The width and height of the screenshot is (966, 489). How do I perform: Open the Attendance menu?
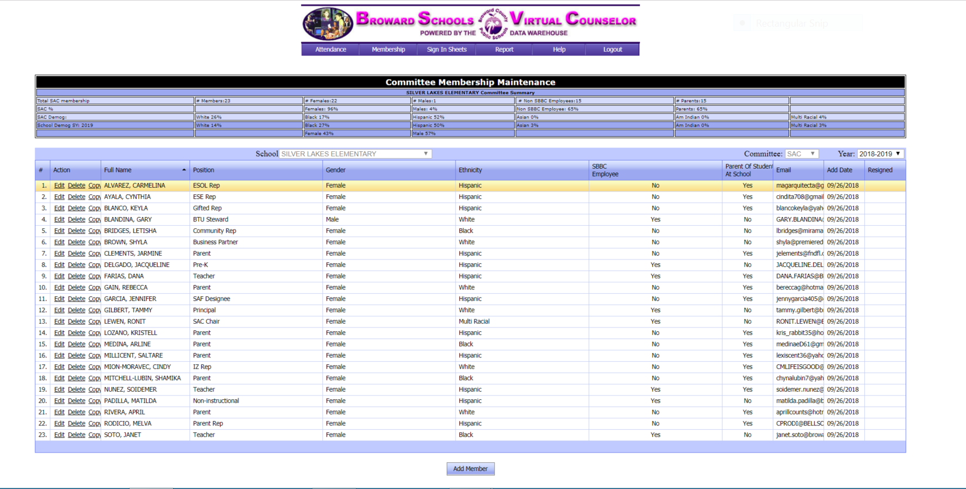[330, 49]
